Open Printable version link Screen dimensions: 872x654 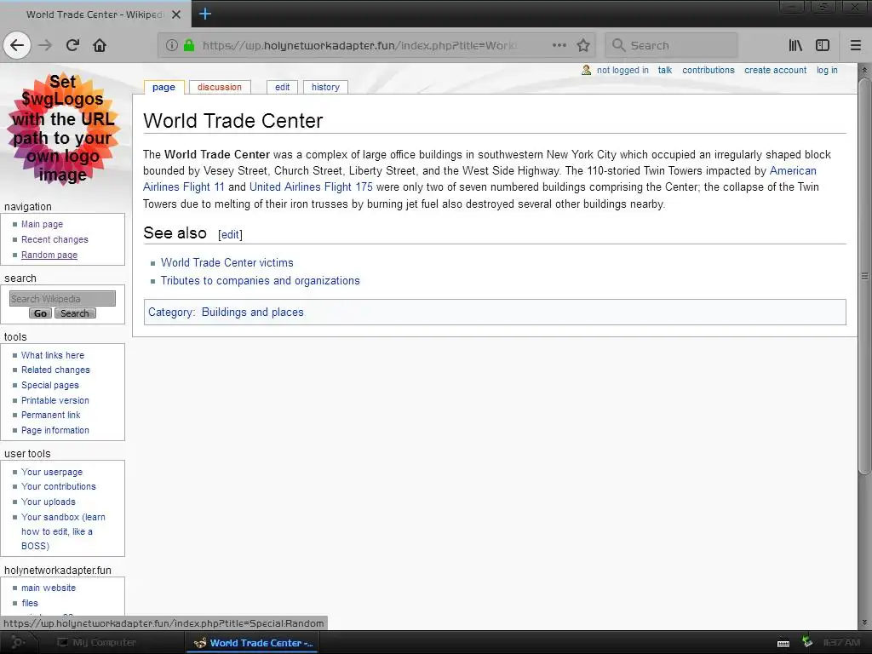click(55, 400)
